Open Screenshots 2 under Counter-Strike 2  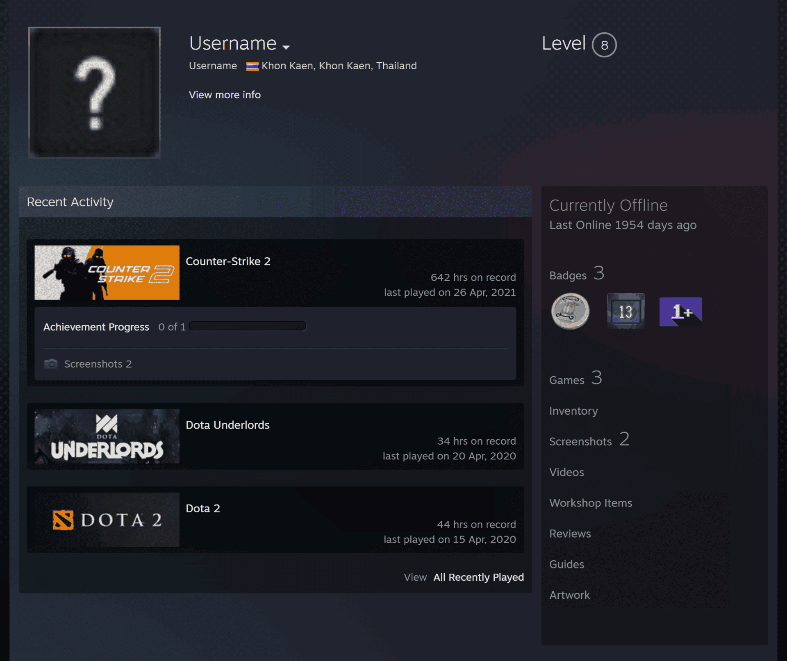[x=98, y=364]
